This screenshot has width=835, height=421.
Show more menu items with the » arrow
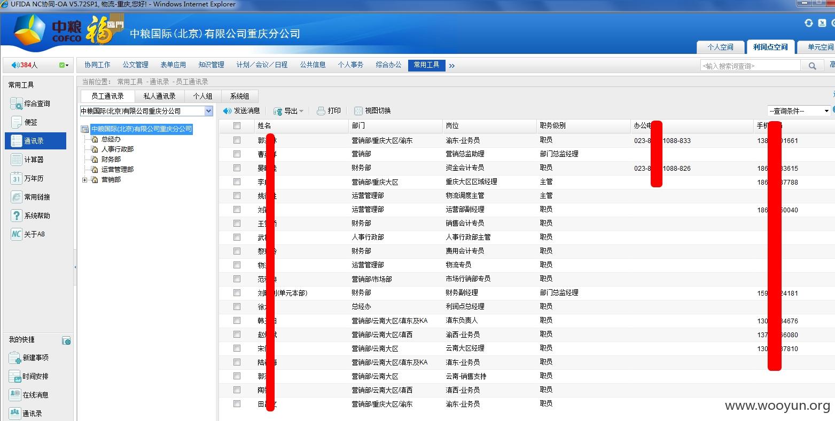coord(452,66)
